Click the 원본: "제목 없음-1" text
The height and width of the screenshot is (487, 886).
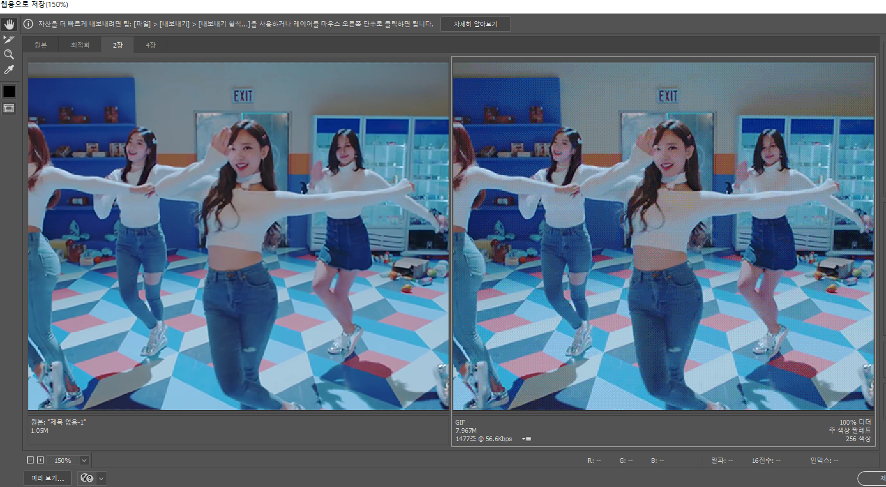click(x=58, y=422)
